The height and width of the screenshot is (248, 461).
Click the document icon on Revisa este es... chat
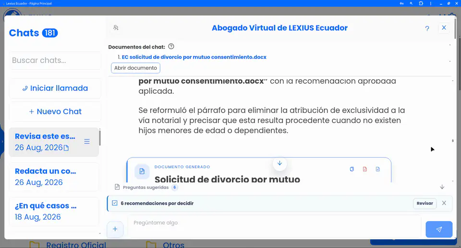(66, 148)
